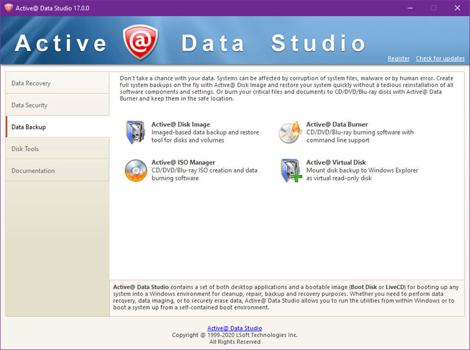Close the Active@ Data Studio window
This screenshot has width=470, height=350.
(457, 8)
